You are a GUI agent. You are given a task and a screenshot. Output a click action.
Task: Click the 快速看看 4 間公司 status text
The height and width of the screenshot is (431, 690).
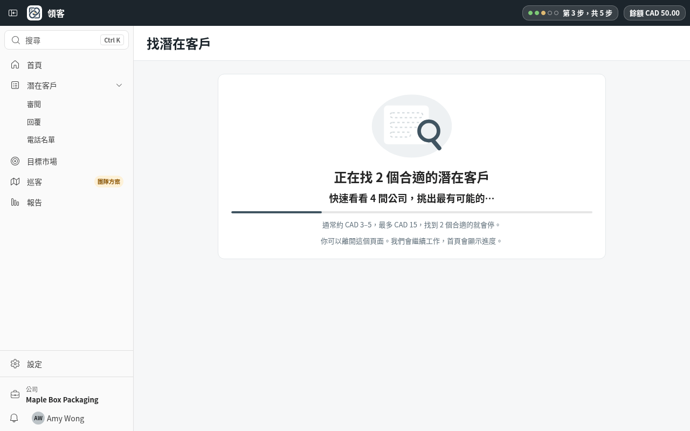click(412, 198)
